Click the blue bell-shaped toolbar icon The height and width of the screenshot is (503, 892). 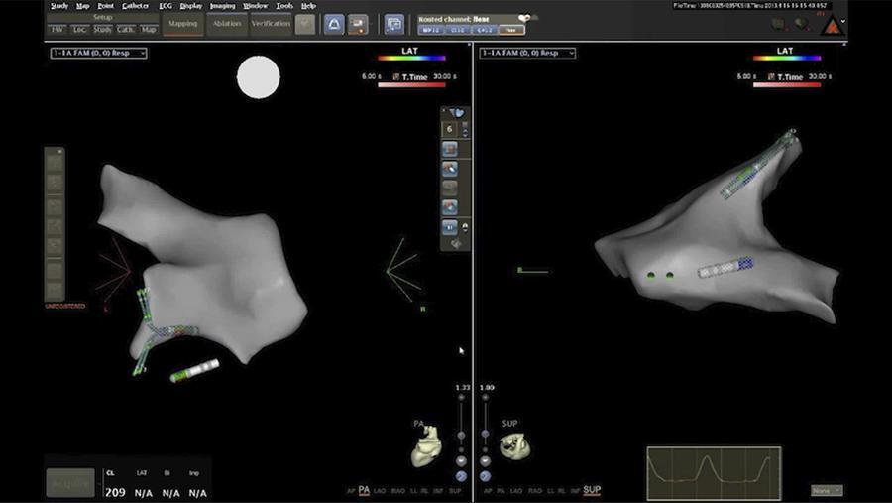point(334,24)
